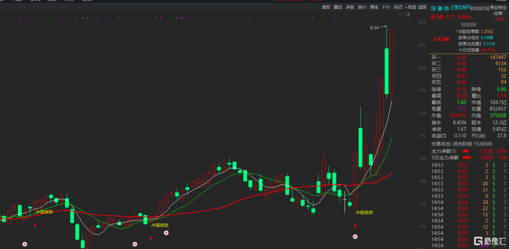Click the plus marker below latest 牛股启动

point(355,237)
